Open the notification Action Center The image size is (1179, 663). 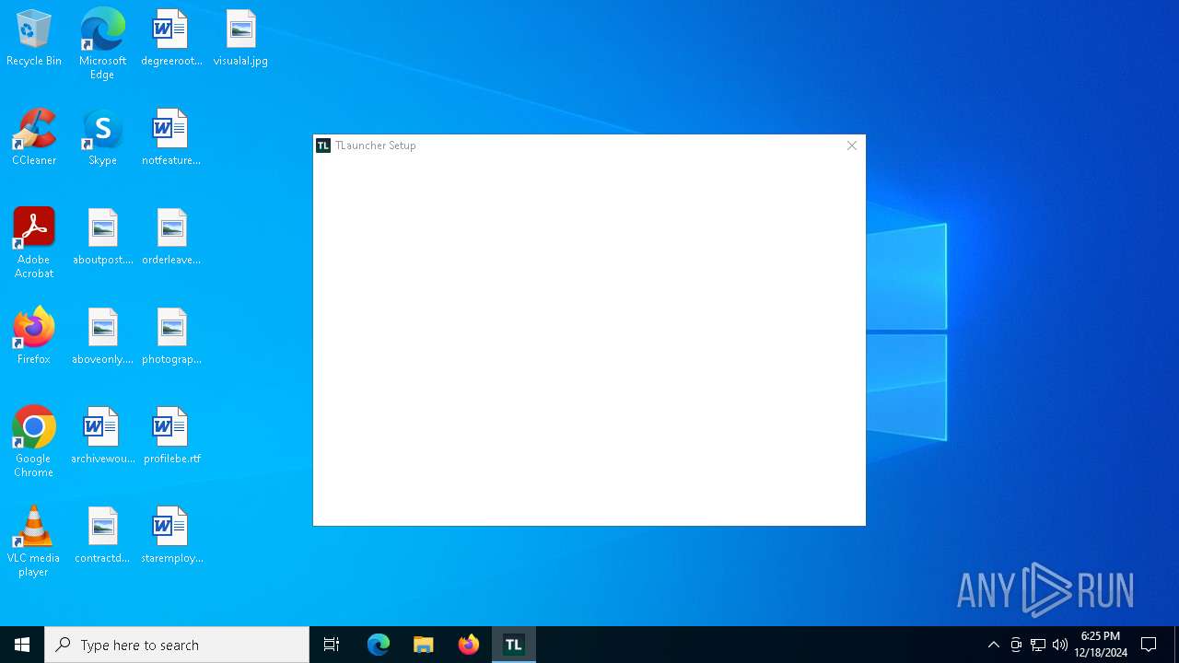[x=1149, y=645]
